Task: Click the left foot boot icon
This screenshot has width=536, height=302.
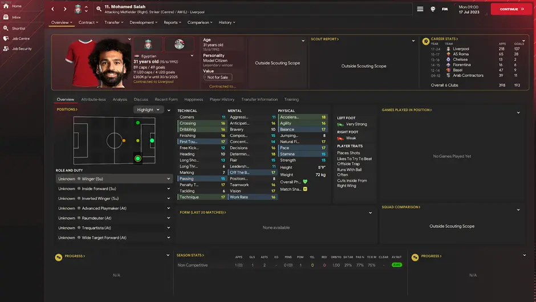Action: click(340, 124)
